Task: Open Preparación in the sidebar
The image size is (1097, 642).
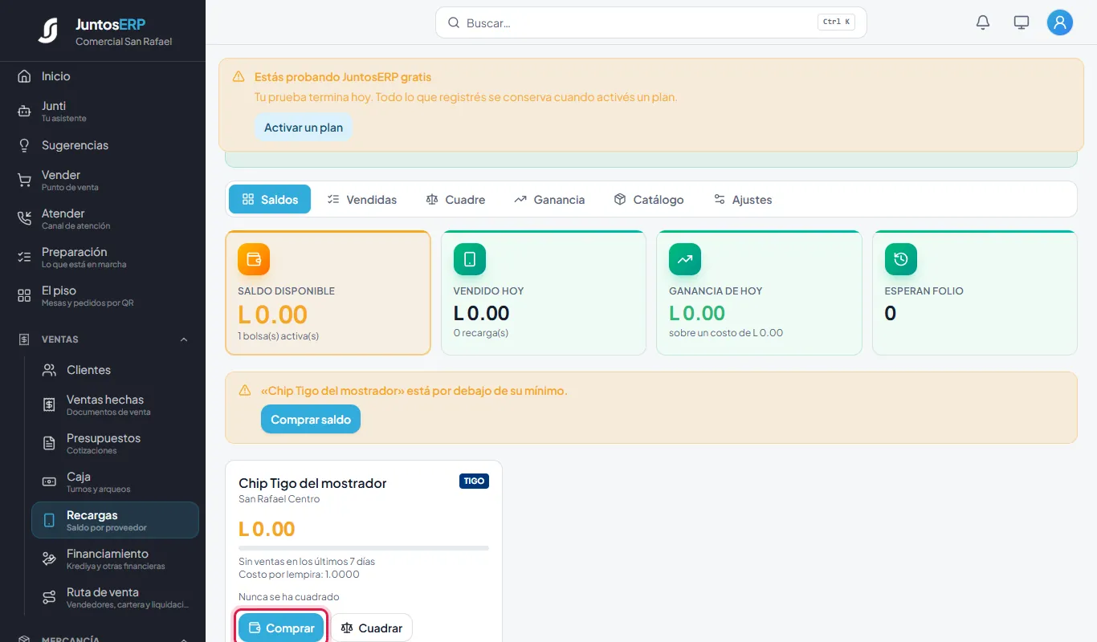Action: [x=103, y=257]
